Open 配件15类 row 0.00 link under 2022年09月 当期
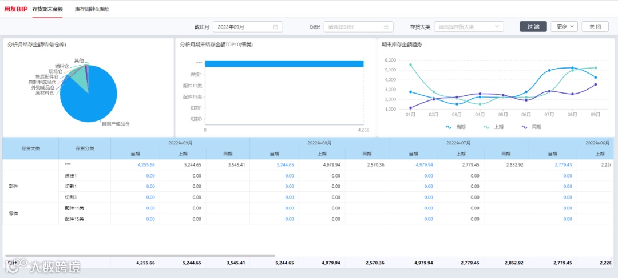 pos(150,219)
